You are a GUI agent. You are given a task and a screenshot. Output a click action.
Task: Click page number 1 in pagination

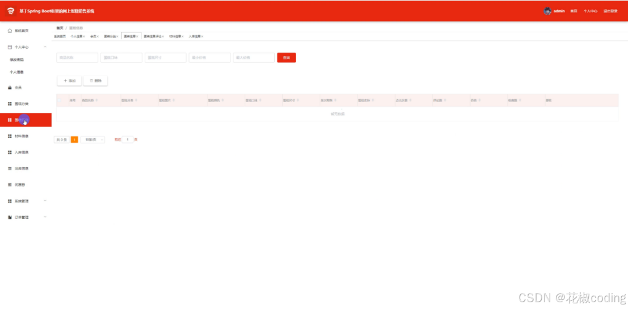tap(74, 139)
